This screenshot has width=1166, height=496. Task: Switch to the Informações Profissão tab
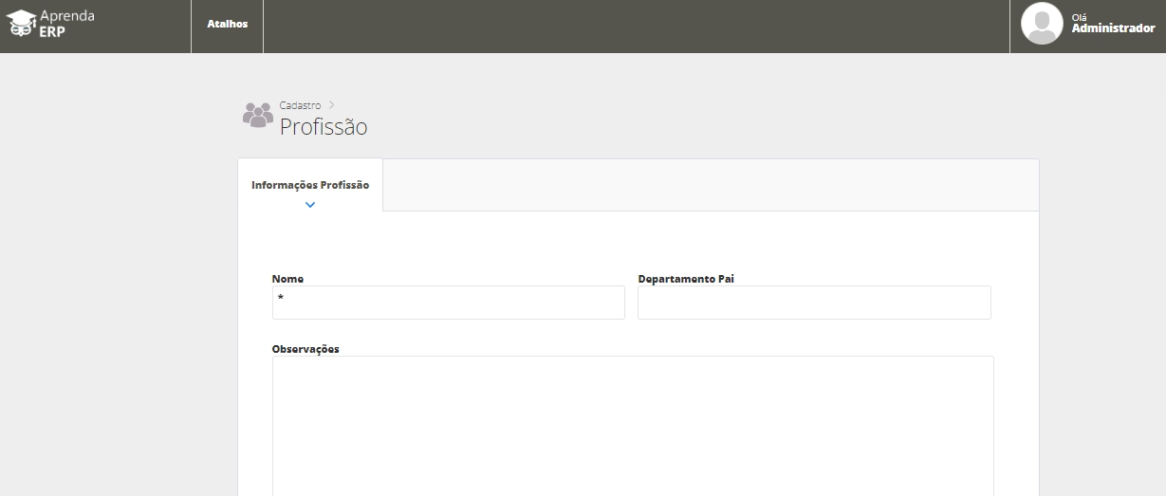310,185
